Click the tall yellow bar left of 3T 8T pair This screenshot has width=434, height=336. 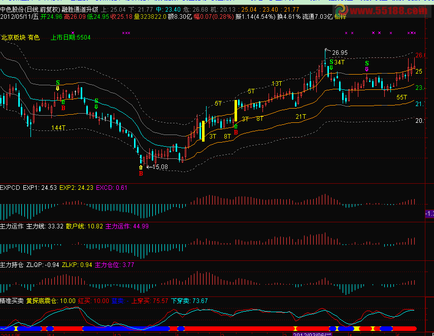click(x=204, y=131)
